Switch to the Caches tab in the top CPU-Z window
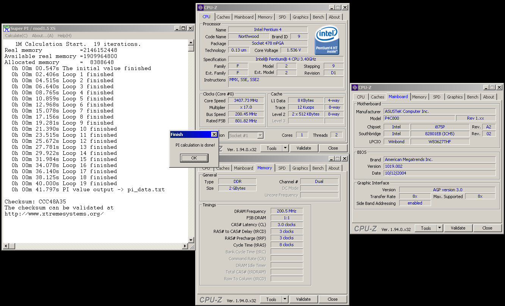 223,17
